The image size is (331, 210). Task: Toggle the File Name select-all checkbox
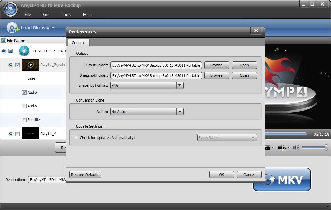tap(3, 40)
